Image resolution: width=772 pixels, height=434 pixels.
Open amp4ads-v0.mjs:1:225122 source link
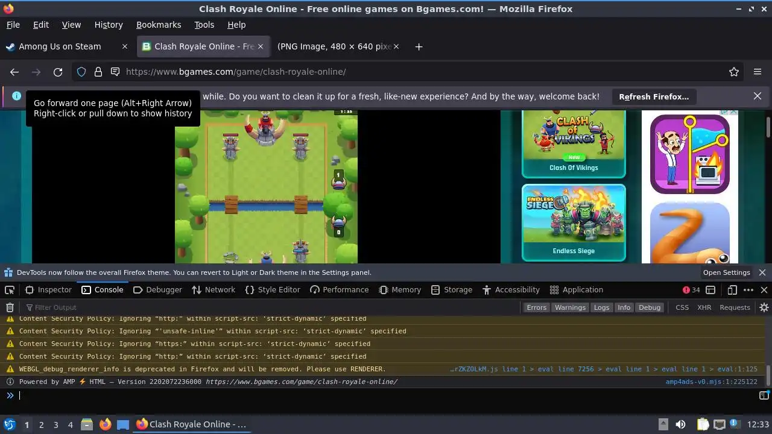coord(711,382)
